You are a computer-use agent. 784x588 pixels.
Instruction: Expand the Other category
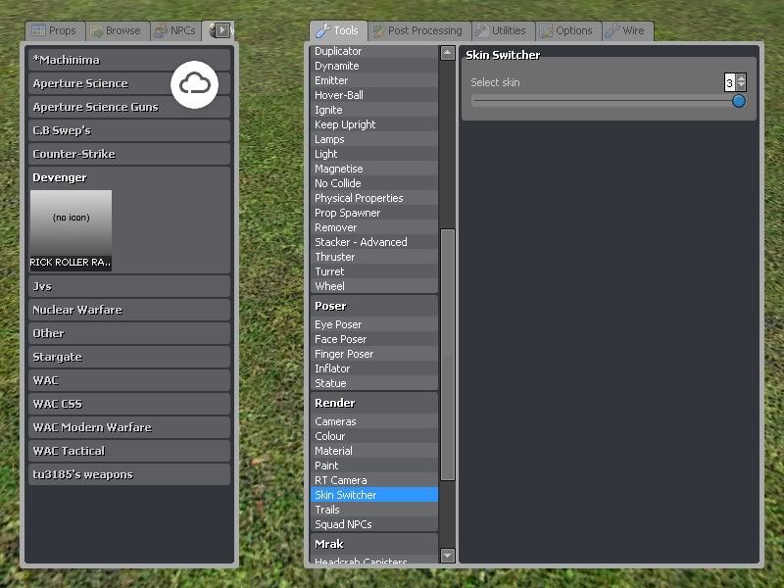[x=129, y=333]
